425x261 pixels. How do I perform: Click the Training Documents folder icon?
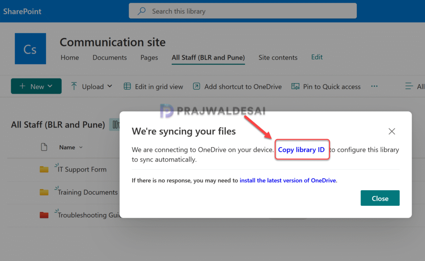[44, 192]
